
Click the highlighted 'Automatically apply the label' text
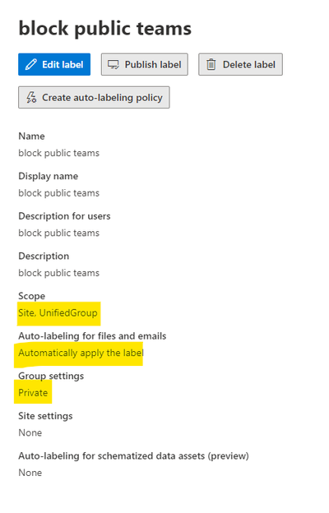click(x=81, y=353)
